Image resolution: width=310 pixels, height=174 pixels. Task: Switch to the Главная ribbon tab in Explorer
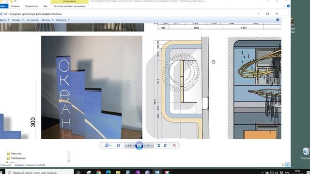click(x=15, y=6)
